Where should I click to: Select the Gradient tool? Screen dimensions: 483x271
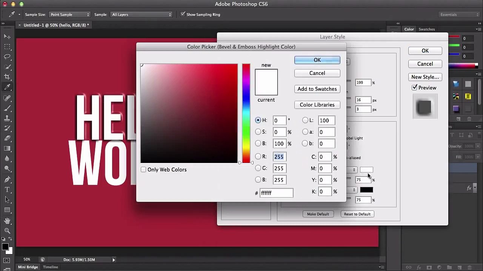(7, 149)
